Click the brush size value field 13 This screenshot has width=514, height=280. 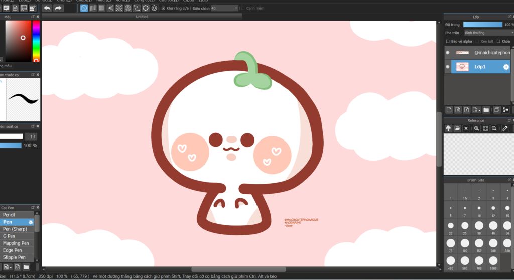tap(31, 136)
